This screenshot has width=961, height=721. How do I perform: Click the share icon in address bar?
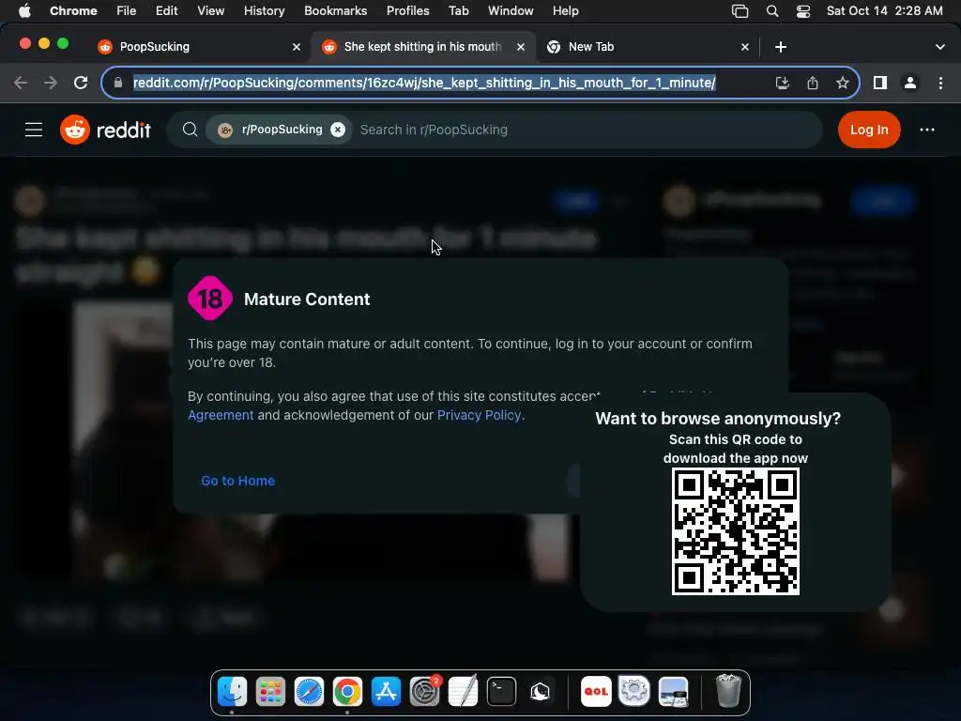tap(813, 83)
